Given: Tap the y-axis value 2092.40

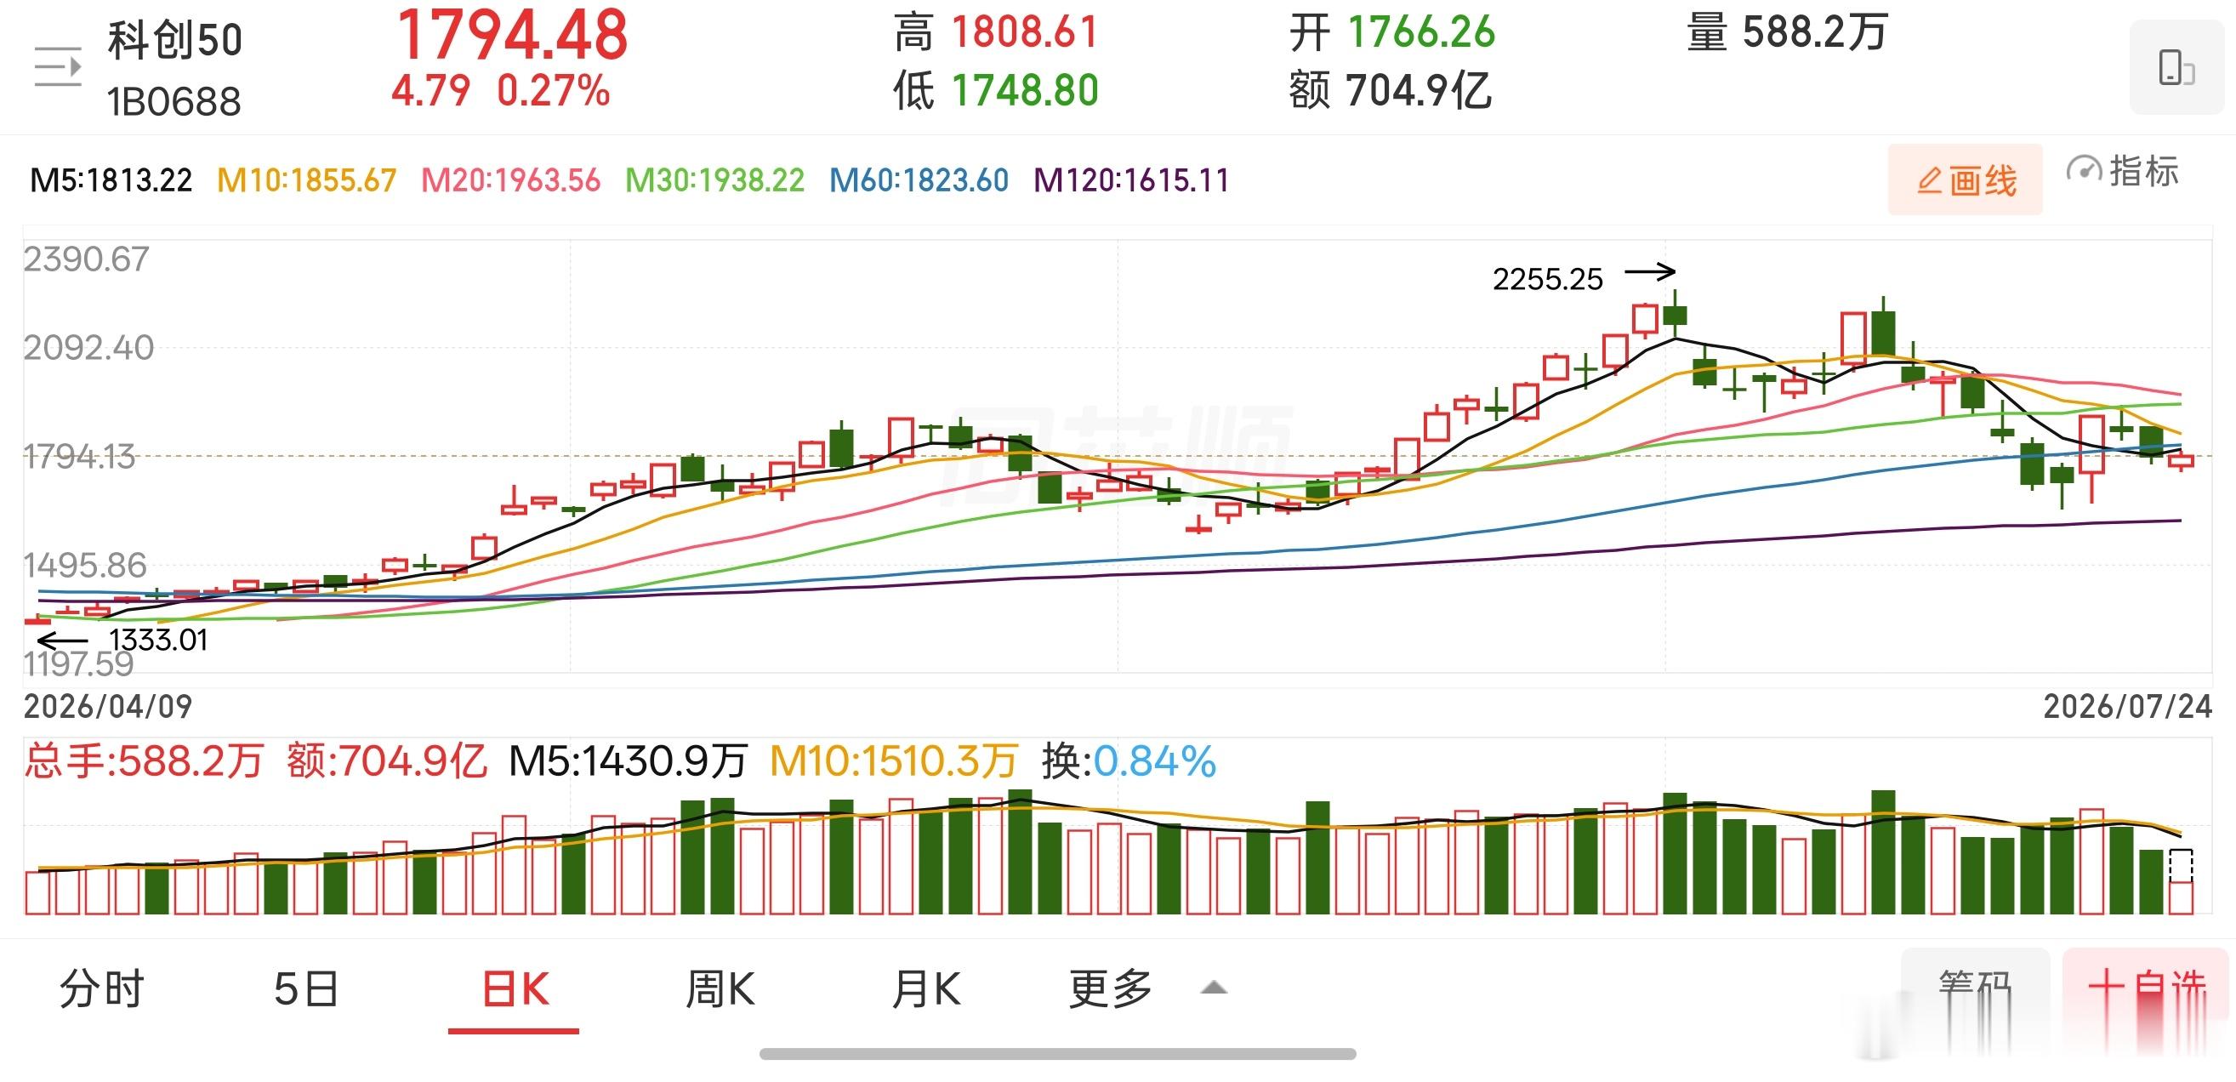Looking at the screenshot, I should tap(88, 347).
